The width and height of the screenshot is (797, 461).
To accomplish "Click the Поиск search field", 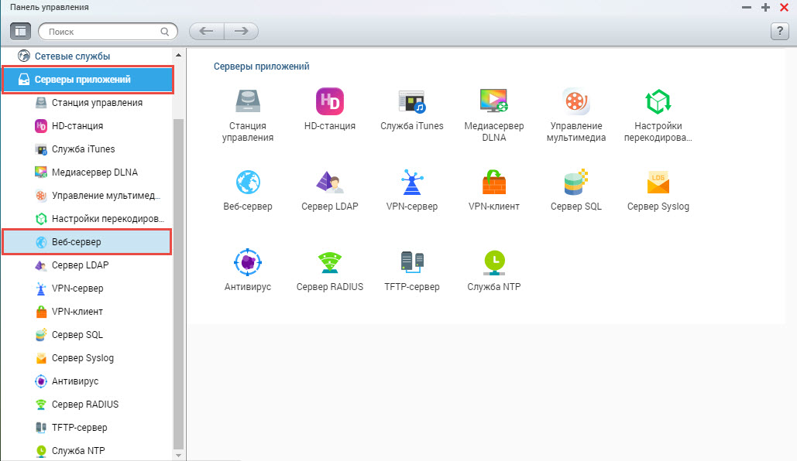I will (108, 32).
